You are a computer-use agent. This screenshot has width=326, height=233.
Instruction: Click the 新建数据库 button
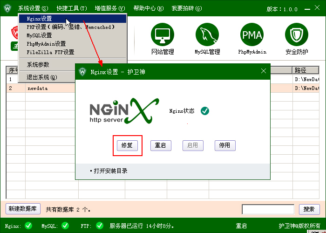[x=23, y=209]
